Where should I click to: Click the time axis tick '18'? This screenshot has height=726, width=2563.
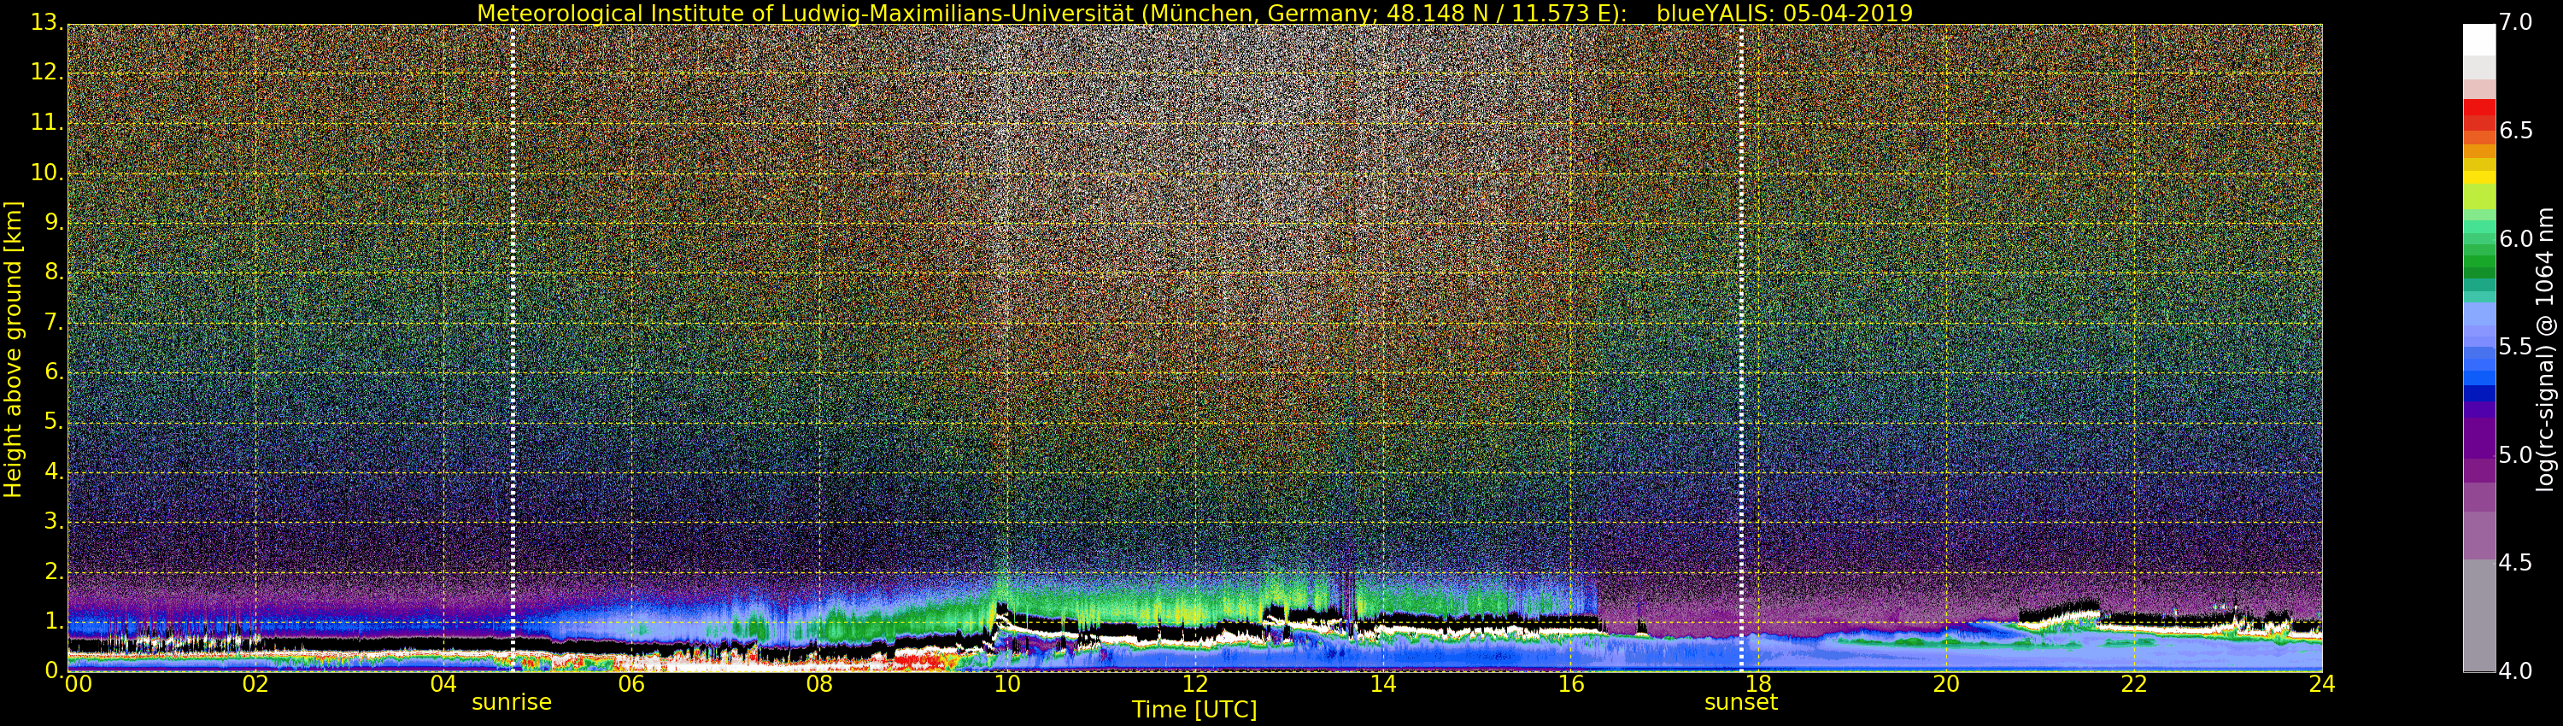coord(1758,684)
